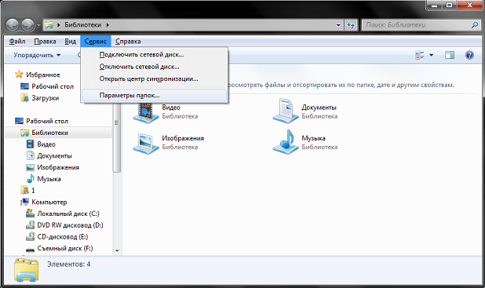Select Изображения in navigation tree
The height and width of the screenshot is (288, 485).
coord(58,167)
